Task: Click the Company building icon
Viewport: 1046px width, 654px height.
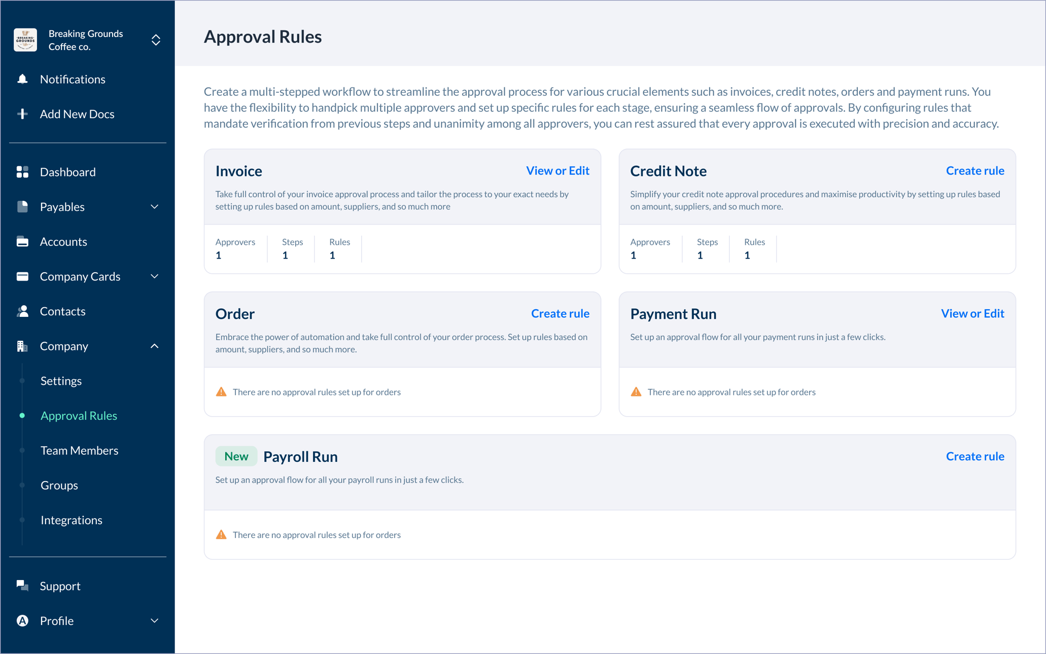Action: coord(22,346)
